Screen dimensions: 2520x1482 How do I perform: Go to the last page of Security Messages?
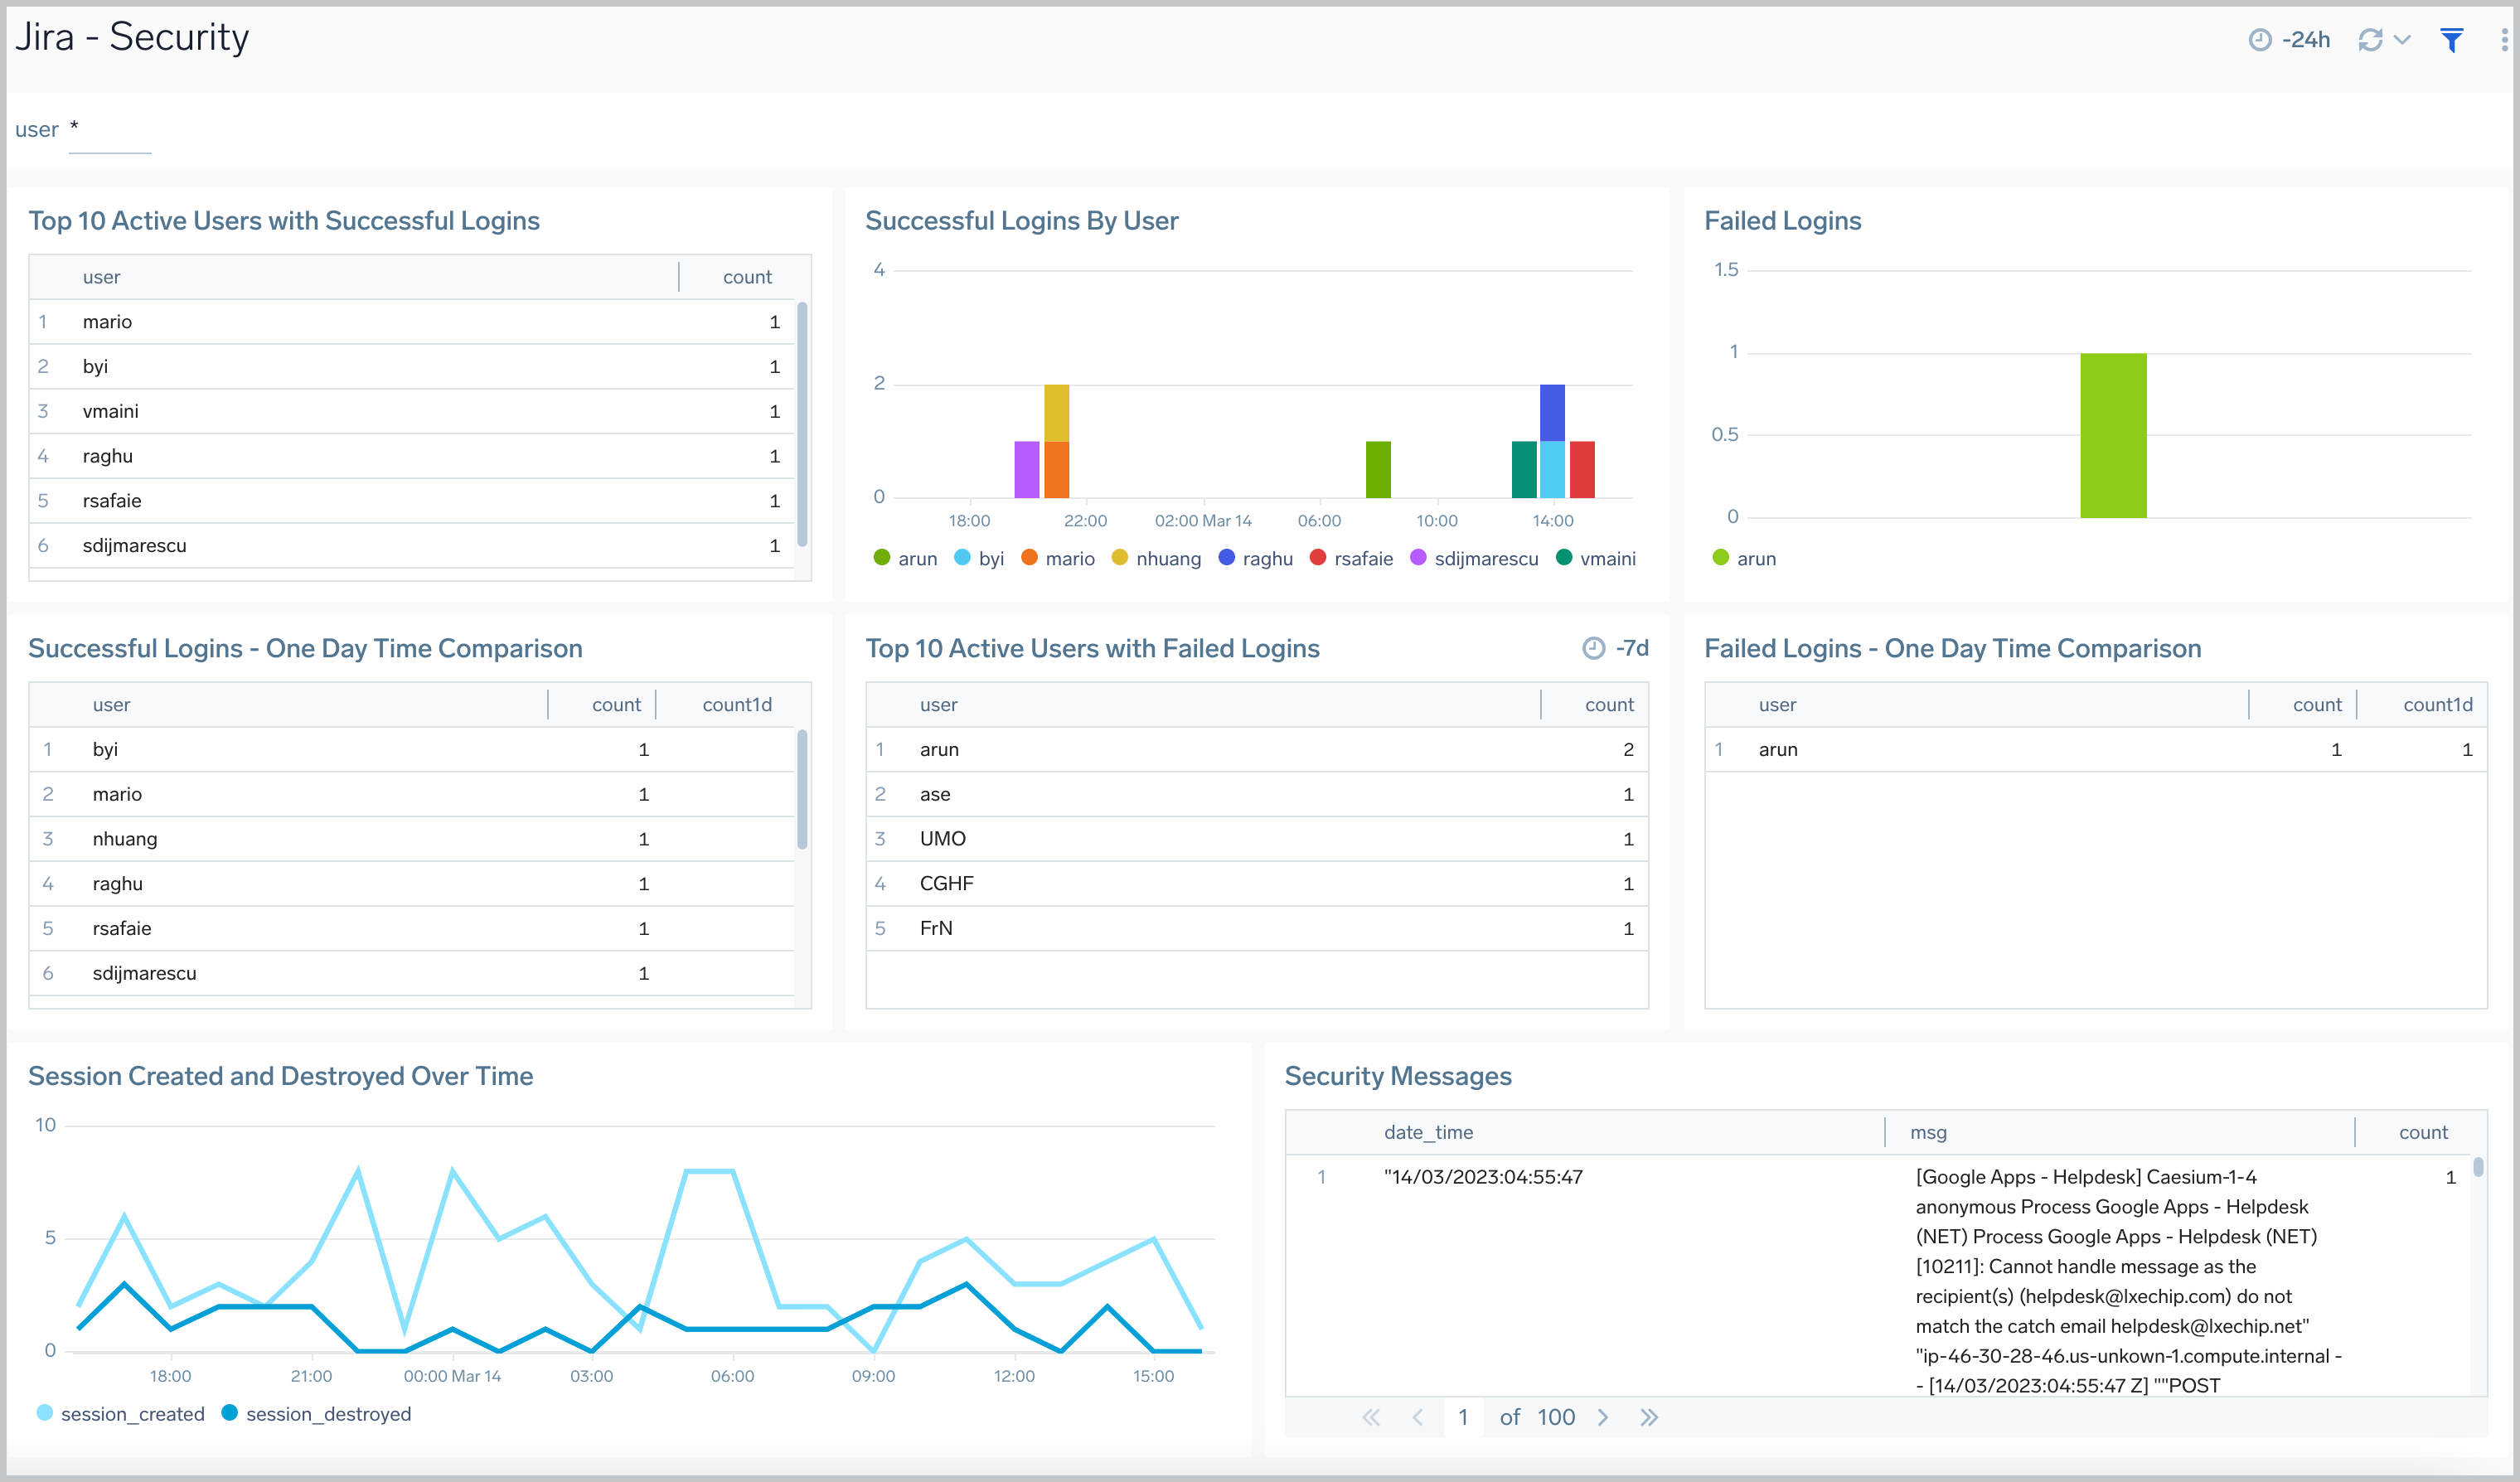click(1649, 1417)
